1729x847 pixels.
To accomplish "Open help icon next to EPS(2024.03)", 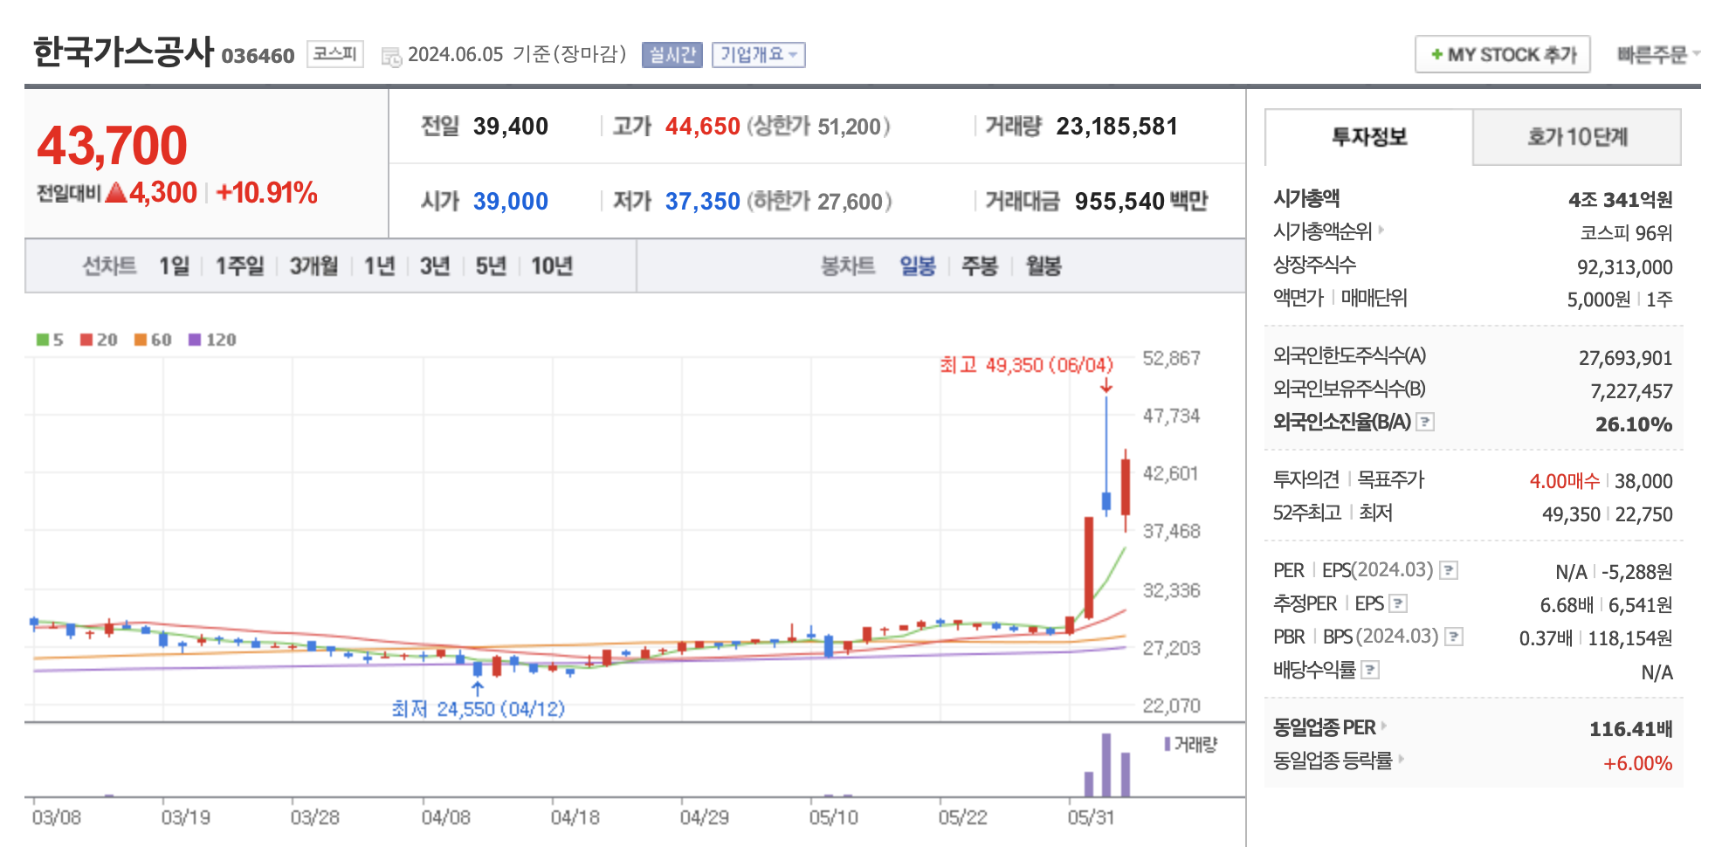I will 1449,570.
